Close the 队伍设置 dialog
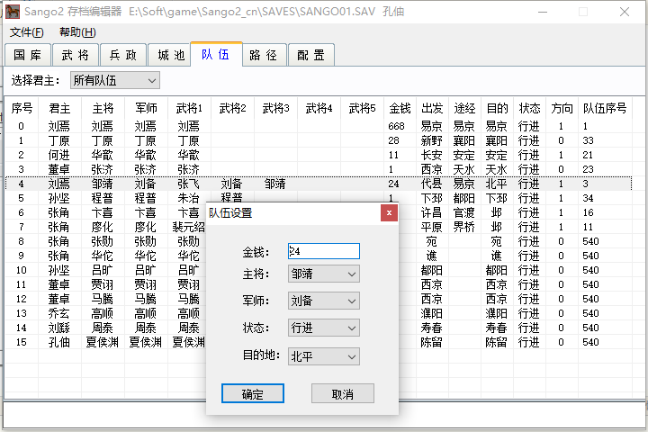The image size is (648, 432). [x=388, y=213]
